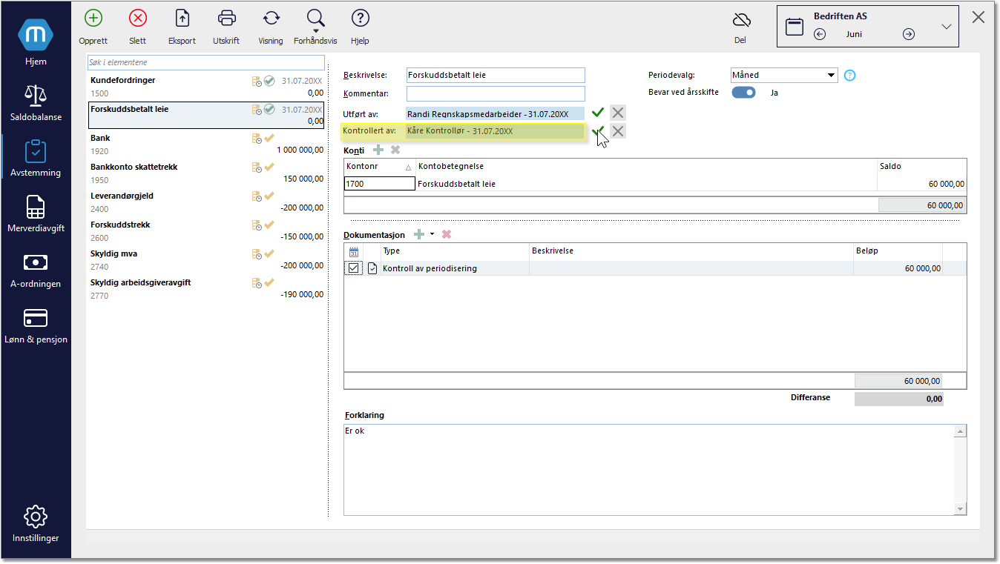
Task: Open the Periodevalg Måned dropdown
Action: [x=783, y=75]
